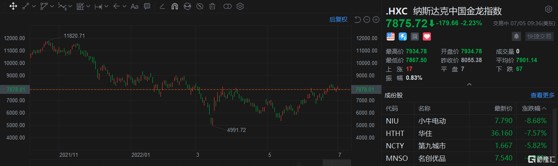Switch to the 成份股 tab
This screenshot has height=166, width=558.
click(393, 95)
